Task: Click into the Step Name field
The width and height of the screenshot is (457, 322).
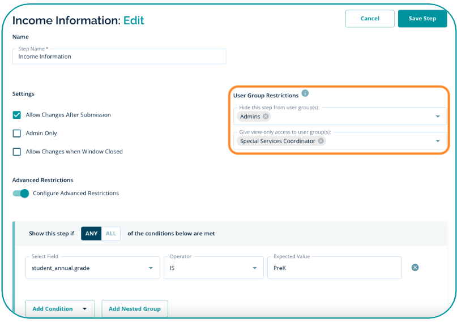Action: (119, 57)
